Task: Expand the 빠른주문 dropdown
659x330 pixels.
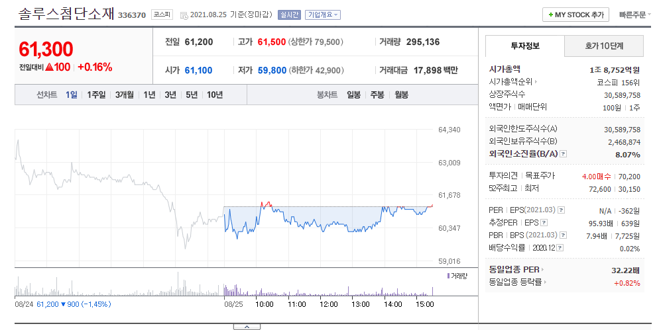Action: point(634,15)
